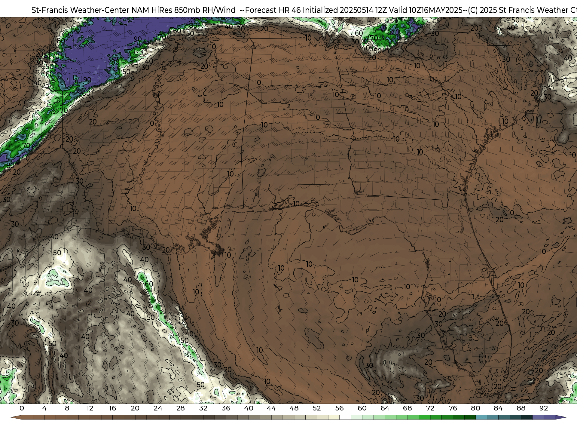Screen dimensions: 577x421
Task: Click 'Initialized 20250514 12Z' in the title
Action: pos(345,10)
